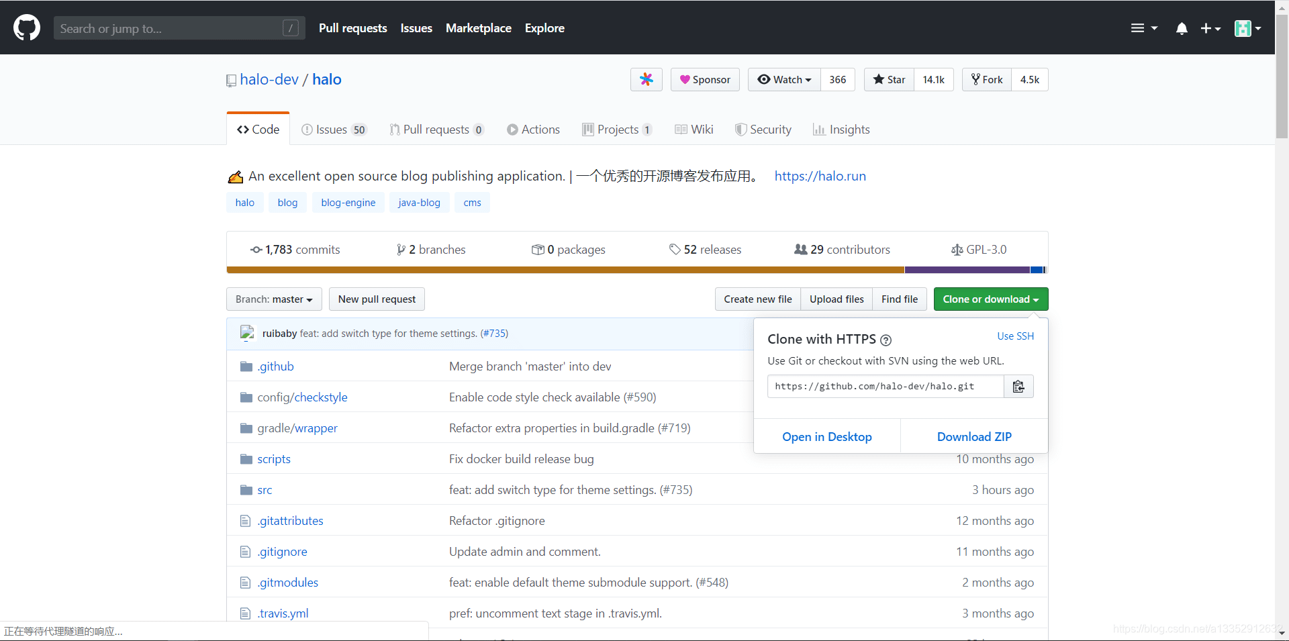Click the cms topic tag
Viewport: 1289px width, 641px height.
(473, 203)
